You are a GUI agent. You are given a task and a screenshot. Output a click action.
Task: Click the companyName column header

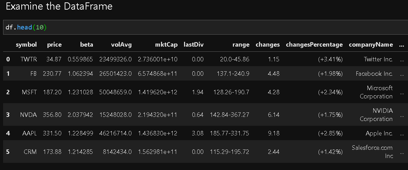(x=371, y=45)
